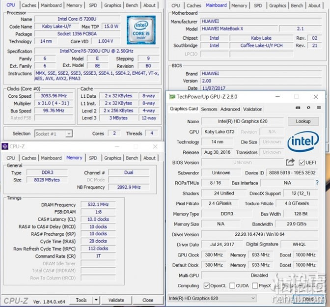
Task: Click the Multiplier value x 31.0
Action: (x=54, y=103)
